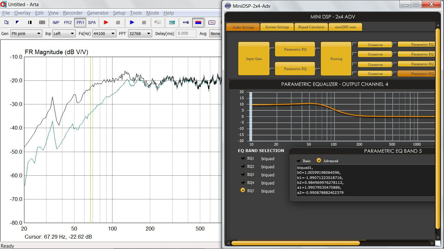Screen dimensions: 444x249
Task: Click the grid table toolbar icon
Action: click(42, 22)
